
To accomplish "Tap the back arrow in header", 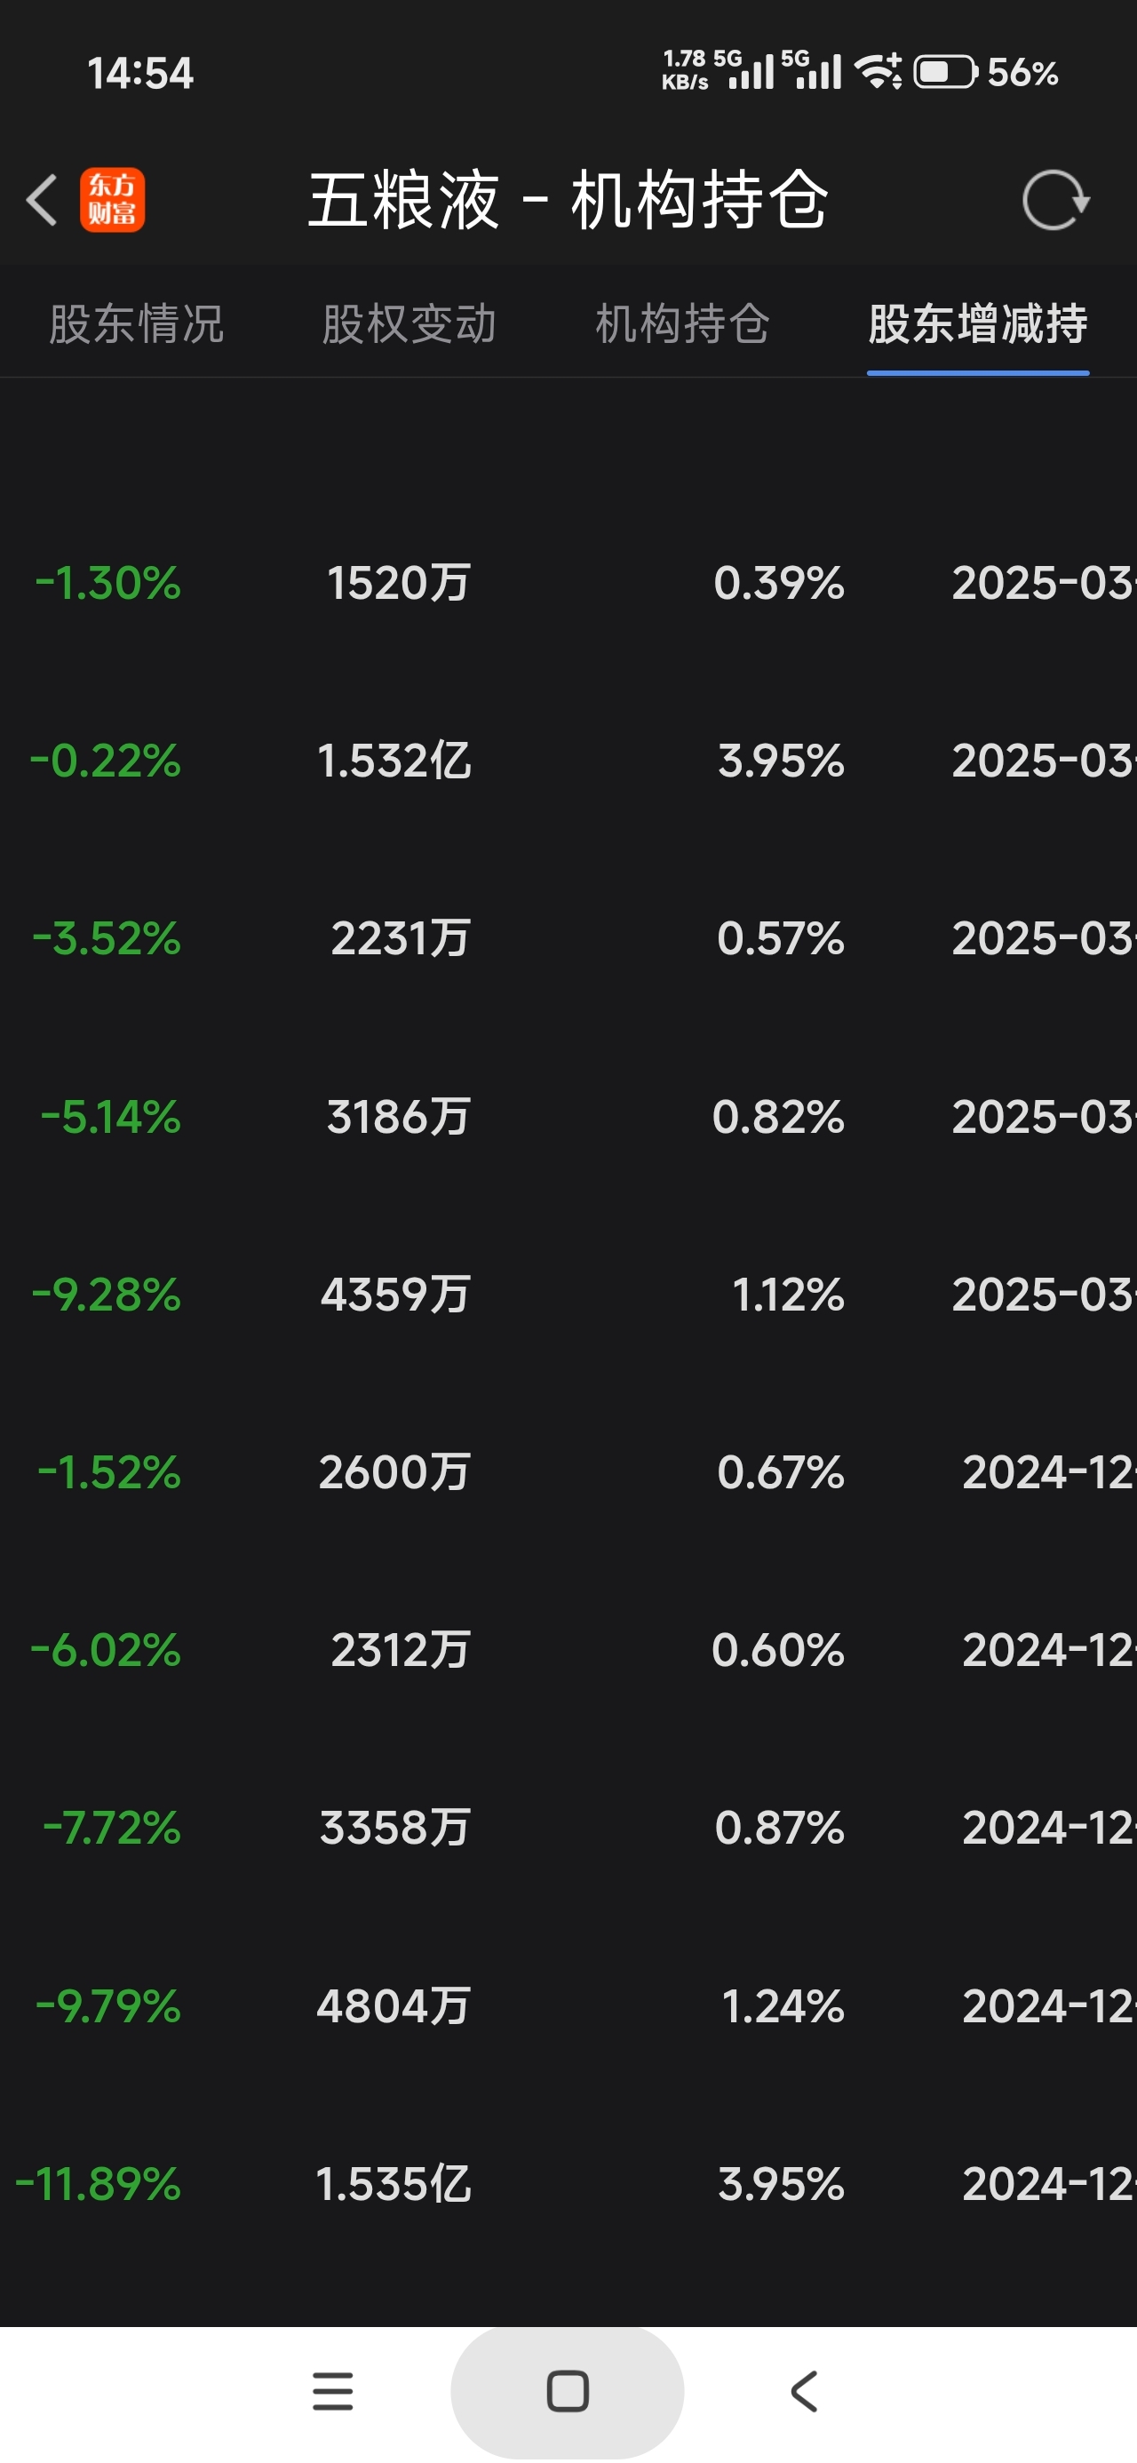I will tap(42, 200).
